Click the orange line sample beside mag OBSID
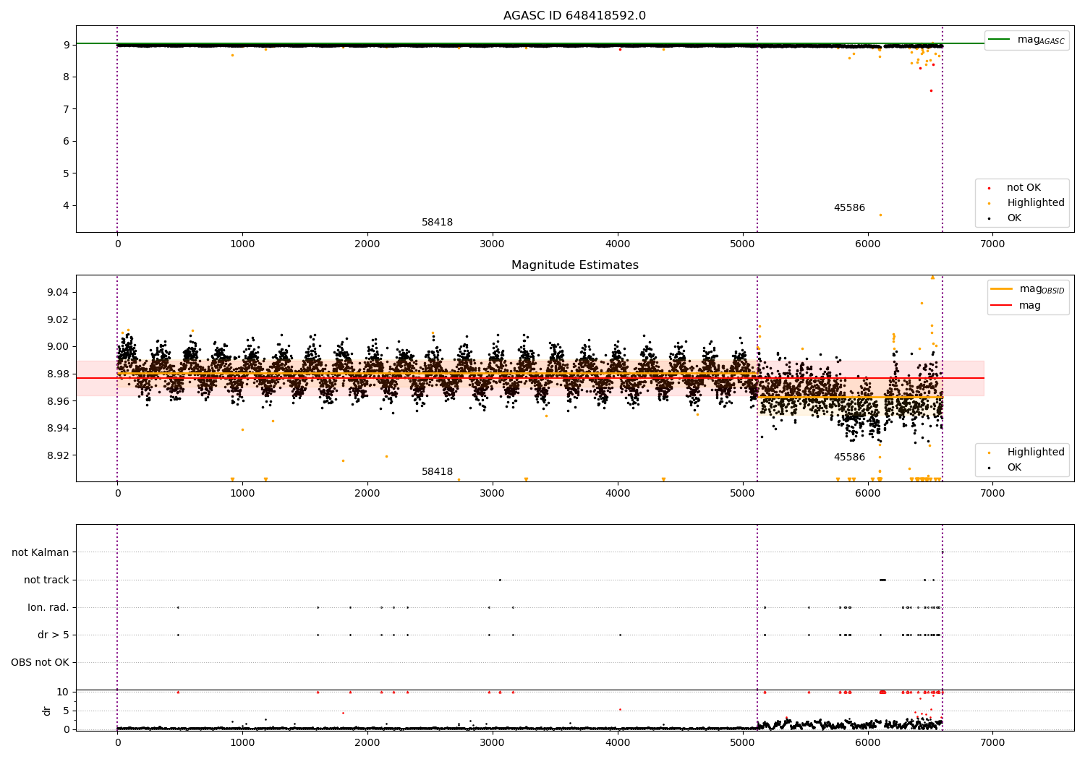 [x=1001, y=288]
